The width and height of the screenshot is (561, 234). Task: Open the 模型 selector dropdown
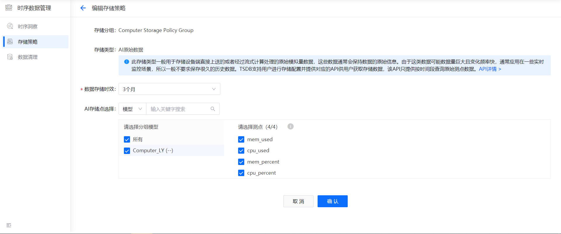[132, 109]
